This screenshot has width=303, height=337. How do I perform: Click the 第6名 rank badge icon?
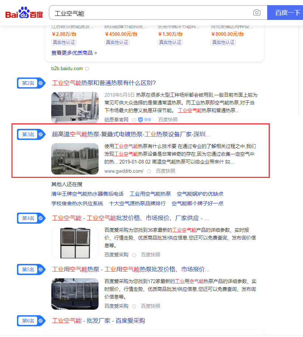[x=31, y=321]
